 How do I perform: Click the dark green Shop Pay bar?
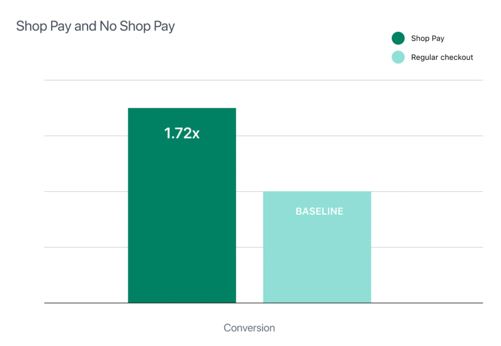pos(182,217)
